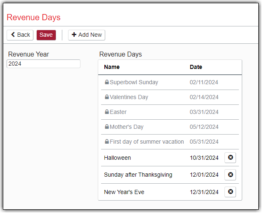Click the Date column header
This screenshot has height=213, width=262.
(196, 67)
